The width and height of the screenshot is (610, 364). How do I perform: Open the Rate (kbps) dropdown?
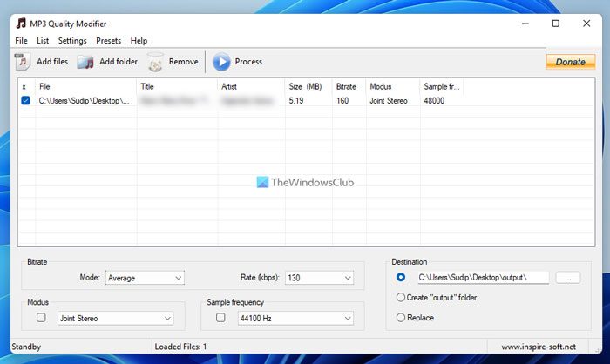click(320, 278)
